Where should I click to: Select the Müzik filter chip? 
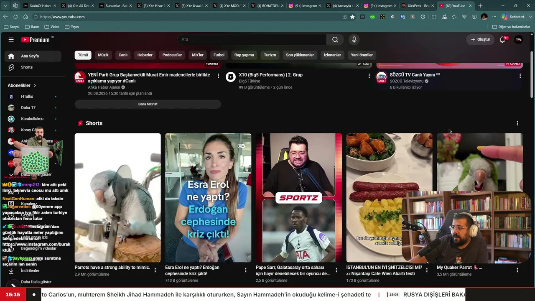pos(103,55)
